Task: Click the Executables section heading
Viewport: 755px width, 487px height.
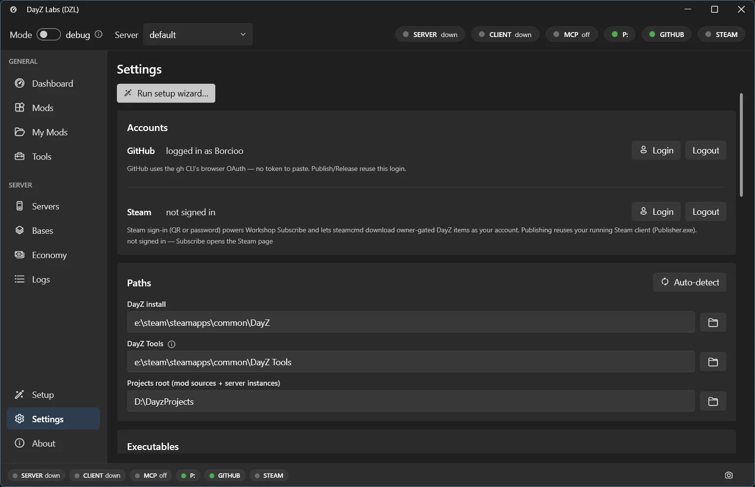Action: pyautogui.click(x=153, y=447)
